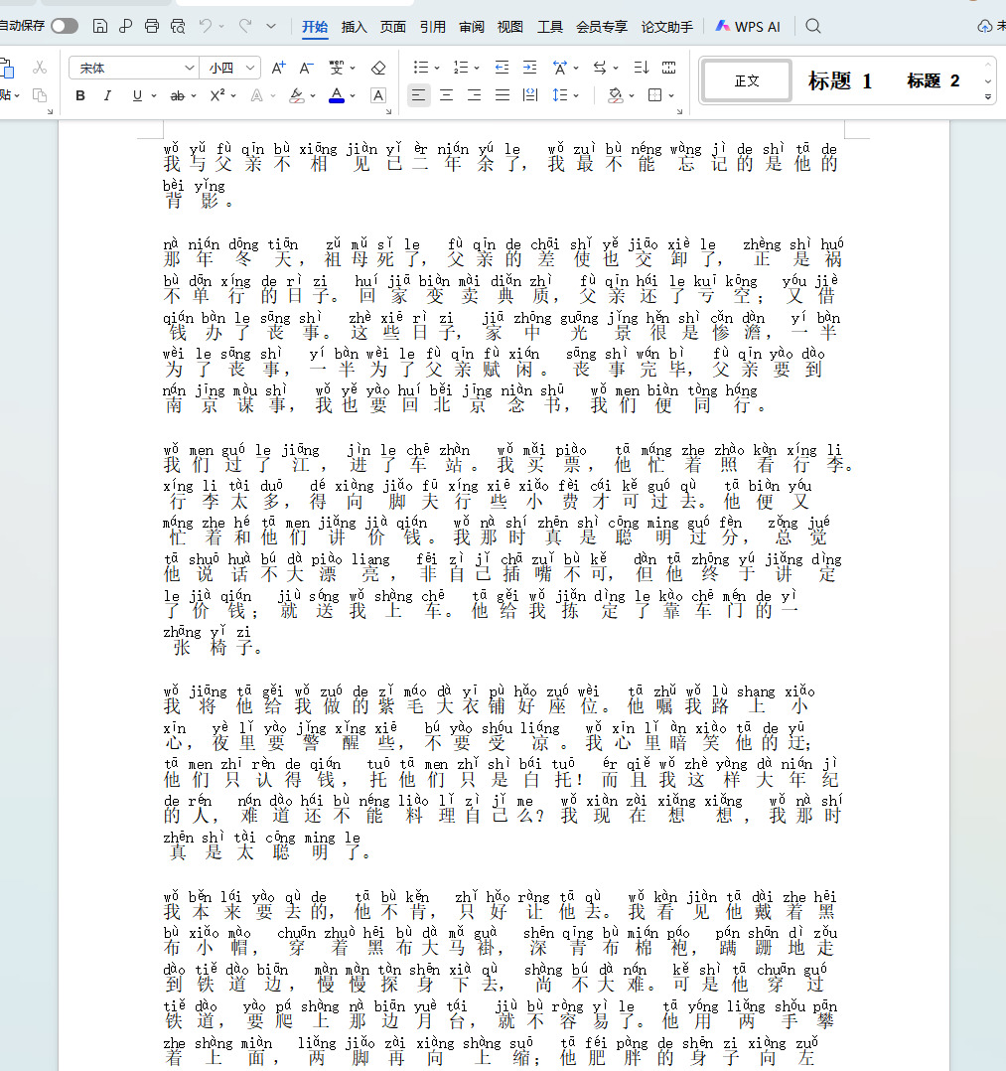
Task: Click the sort icon in paragraph group
Action: pos(641,68)
